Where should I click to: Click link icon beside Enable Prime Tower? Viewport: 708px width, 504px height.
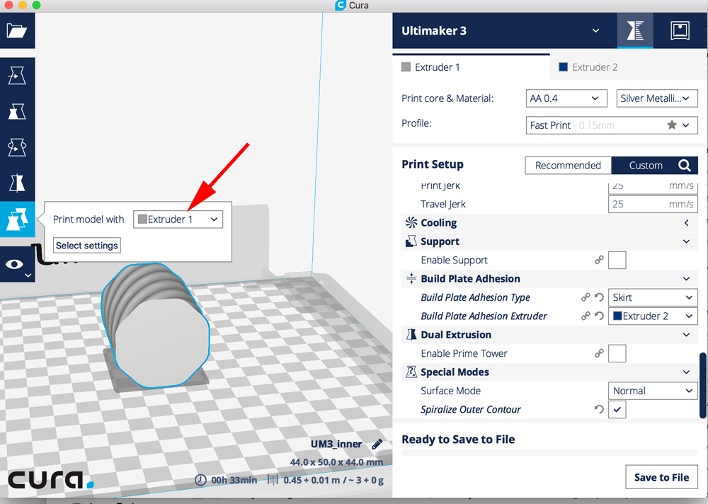coord(599,353)
